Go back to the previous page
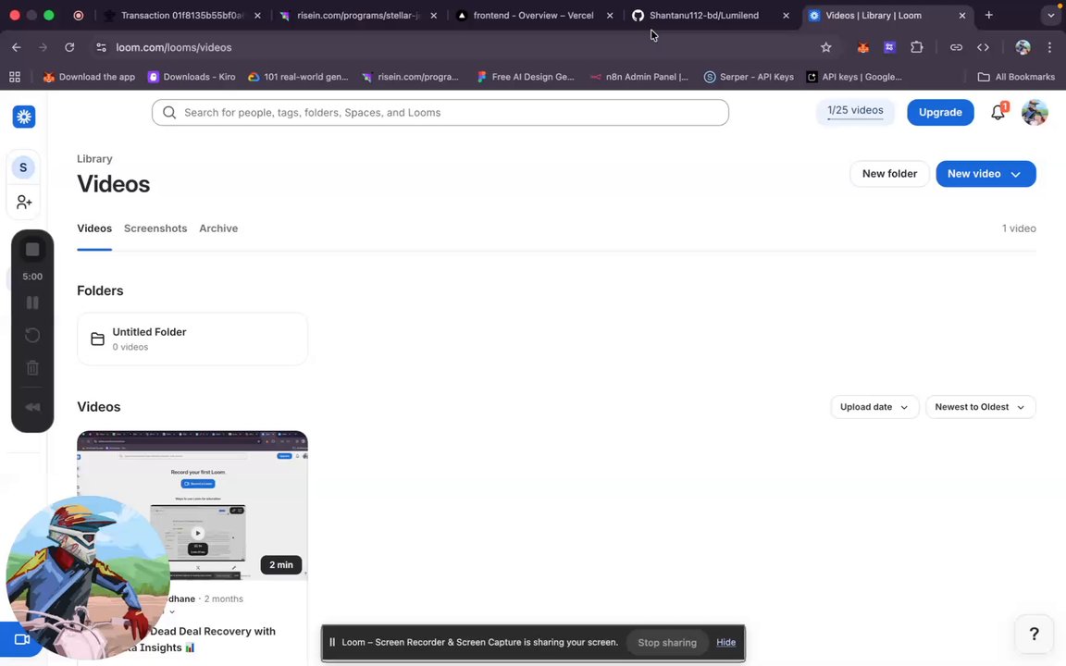The height and width of the screenshot is (666, 1066). [17, 47]
